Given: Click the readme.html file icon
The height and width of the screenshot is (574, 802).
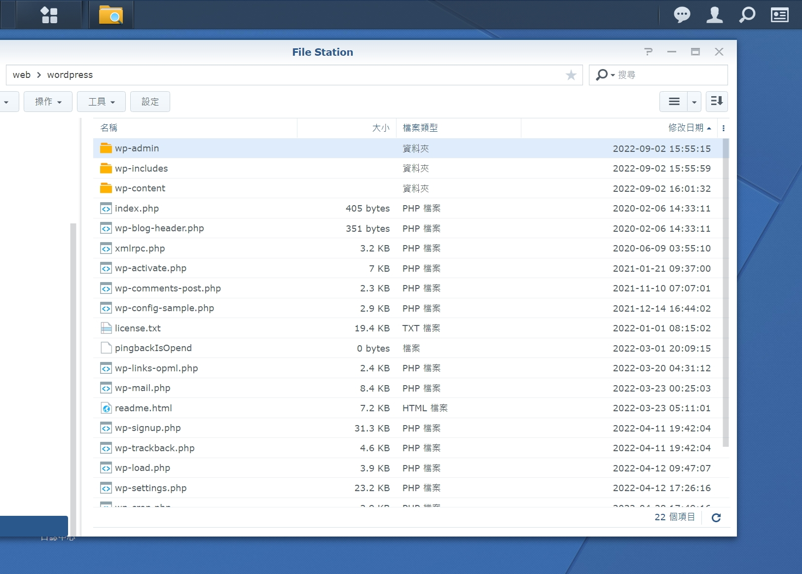Looking at the screenshot, I should point(106,408).
